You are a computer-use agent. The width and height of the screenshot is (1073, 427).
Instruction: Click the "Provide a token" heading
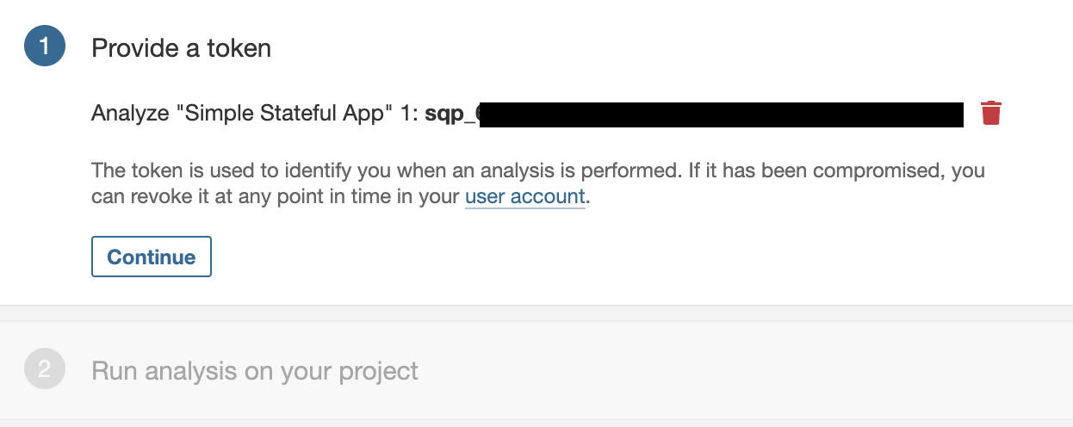click(181, 48)
